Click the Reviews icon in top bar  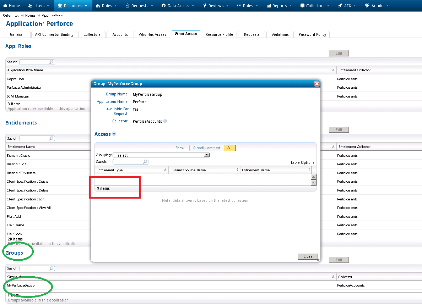205,6
